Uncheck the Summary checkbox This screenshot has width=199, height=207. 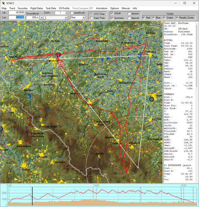pyautogui.click(x=112, y=18)
